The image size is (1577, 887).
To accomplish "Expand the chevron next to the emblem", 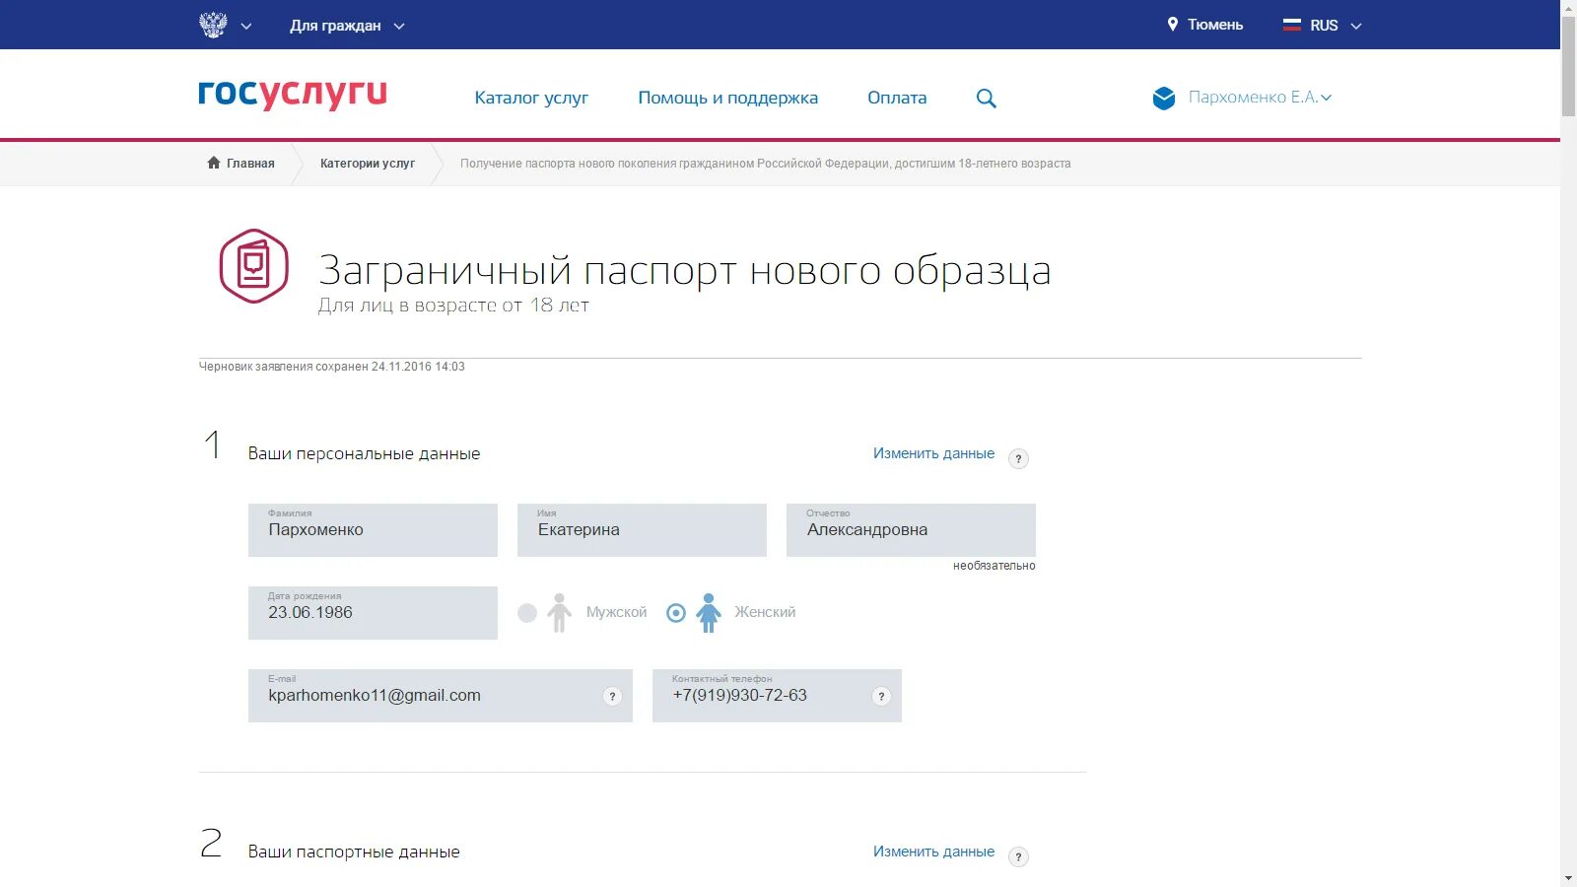I will coord(246,27).
